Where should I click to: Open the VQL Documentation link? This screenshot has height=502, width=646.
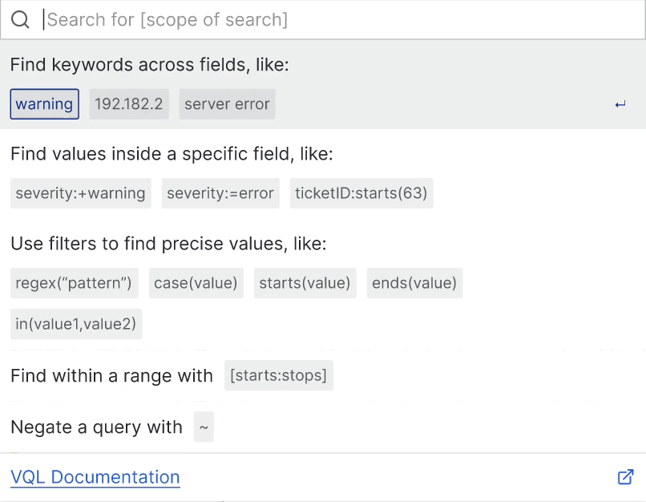(95, 477)
